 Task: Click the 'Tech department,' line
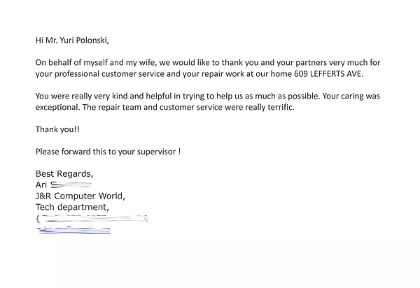point(72,207)
